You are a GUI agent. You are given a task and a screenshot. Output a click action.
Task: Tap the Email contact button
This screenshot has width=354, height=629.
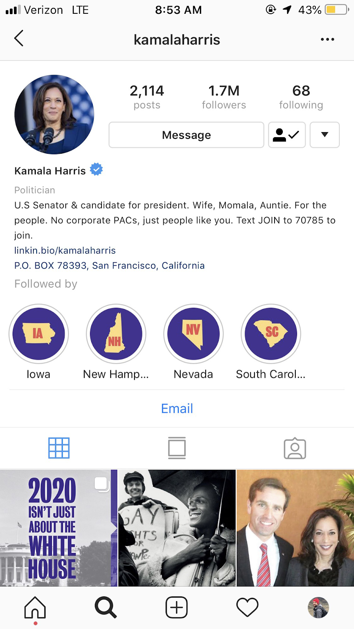177,408
